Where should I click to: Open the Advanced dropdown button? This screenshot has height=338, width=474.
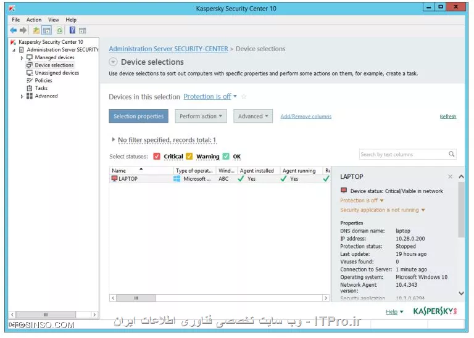point(253,116)
